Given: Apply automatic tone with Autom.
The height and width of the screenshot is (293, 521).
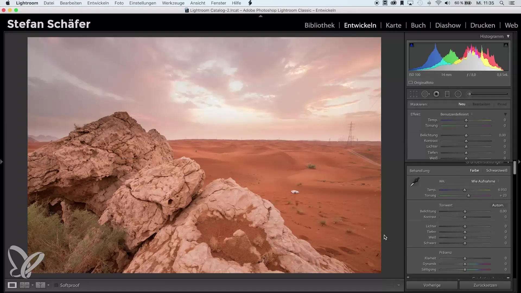Looking at the screenshot, I should point(498,205).
